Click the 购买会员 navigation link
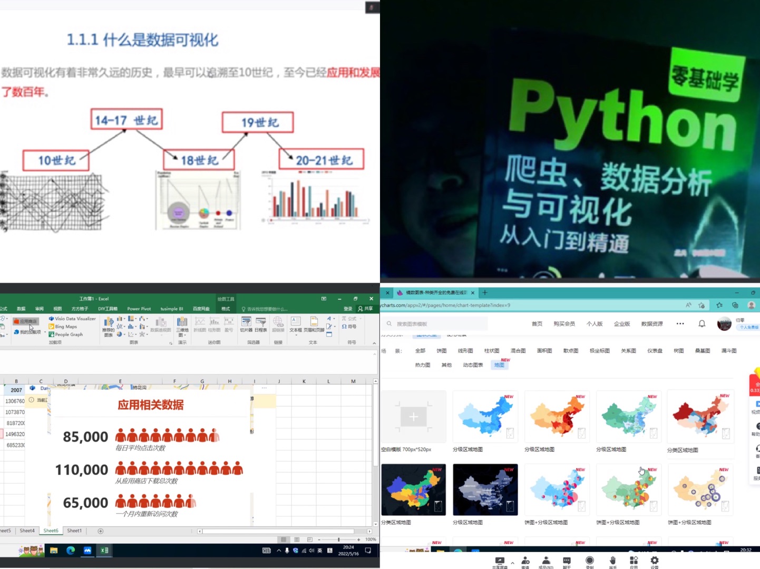The width and height of the screenshot is (760, 569). 564,324
